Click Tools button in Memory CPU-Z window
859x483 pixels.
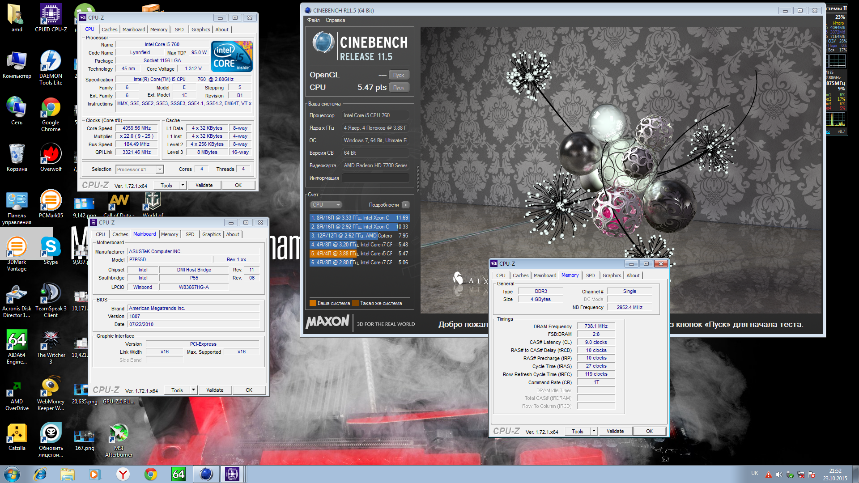578,431
